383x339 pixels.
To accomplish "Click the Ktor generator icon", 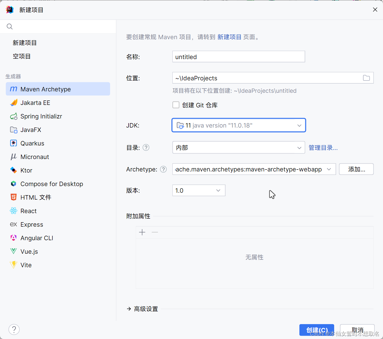I will tap(14, 170).
